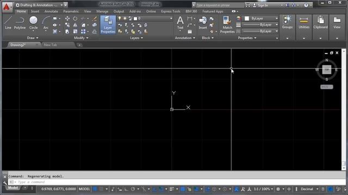Click the AutoCAD application menu logo

(x=7, y=6)
